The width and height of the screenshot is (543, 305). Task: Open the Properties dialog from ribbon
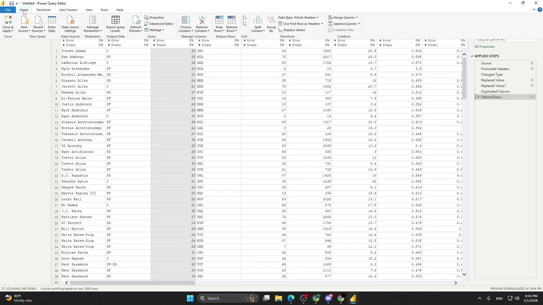[154, 17]
